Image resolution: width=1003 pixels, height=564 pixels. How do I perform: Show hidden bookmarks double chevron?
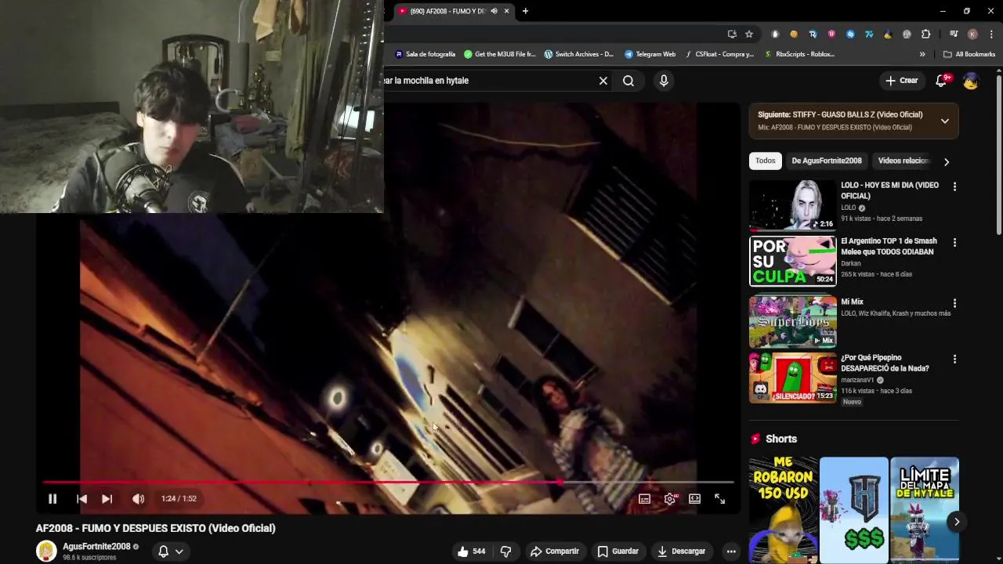[x=922, y=54]
